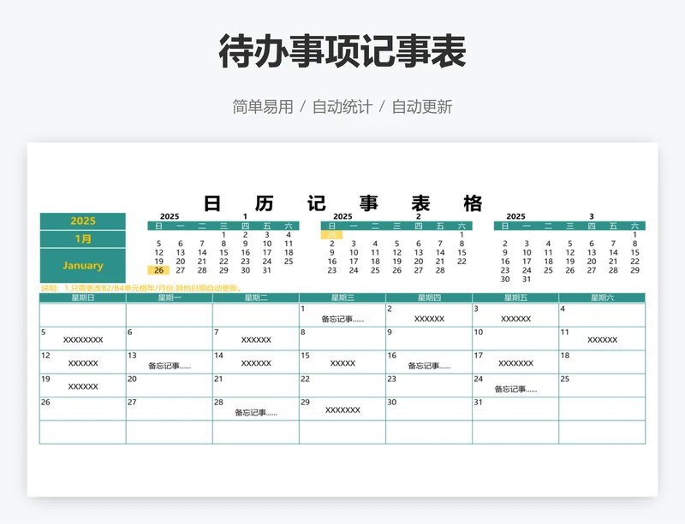Click the February mini calendar month number 2
This screenshot has width=685, height=524.
(418, 216)
